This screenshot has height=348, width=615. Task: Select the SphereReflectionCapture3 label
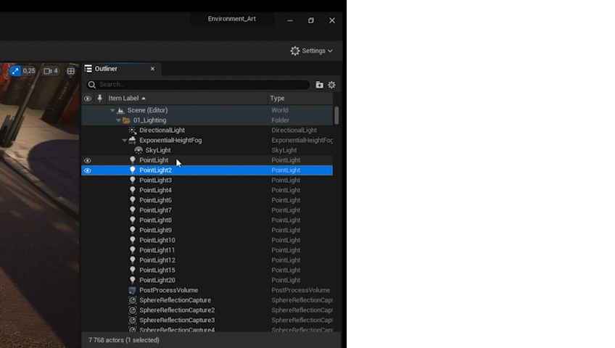[177, 320]
